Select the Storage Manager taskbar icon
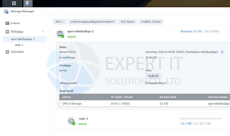Image resolution: width=230 pixels, height=136 pixels. (x=28, y=3)
